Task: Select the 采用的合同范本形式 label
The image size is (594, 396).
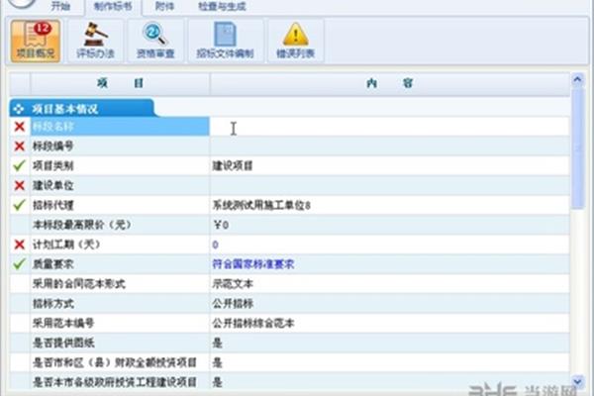Action: [79, 284]
